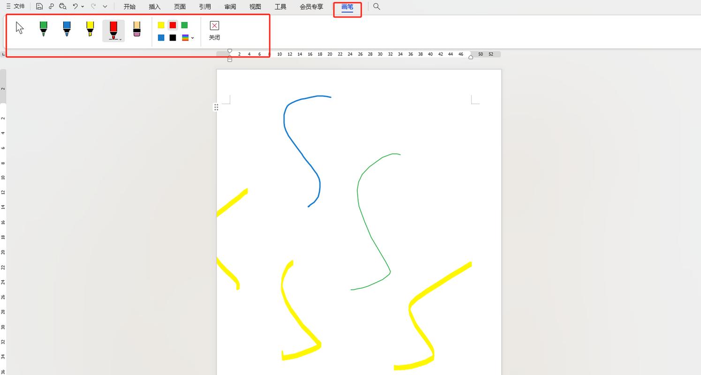Choose the blue color swatch
This screenshot has width=701, height=375.
point(161,37)
